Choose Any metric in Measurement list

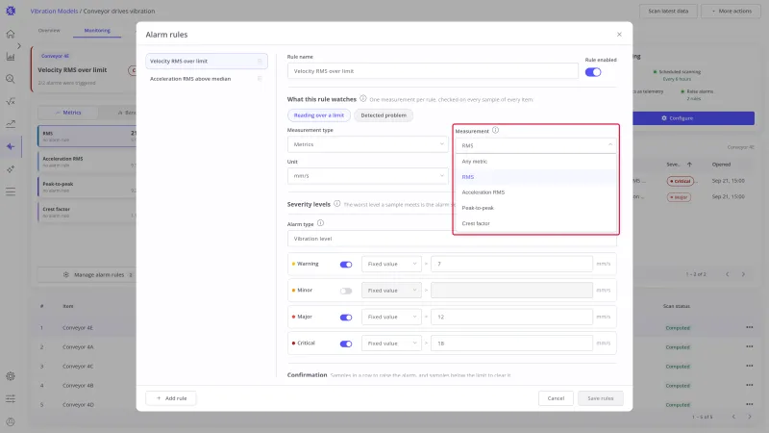tap(535, 161)
